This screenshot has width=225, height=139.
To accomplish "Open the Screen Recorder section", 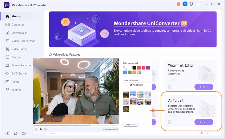I will tap(19, 65).
